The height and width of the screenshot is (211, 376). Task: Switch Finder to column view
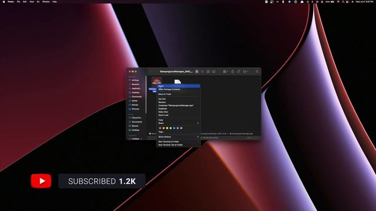(208, 72)
